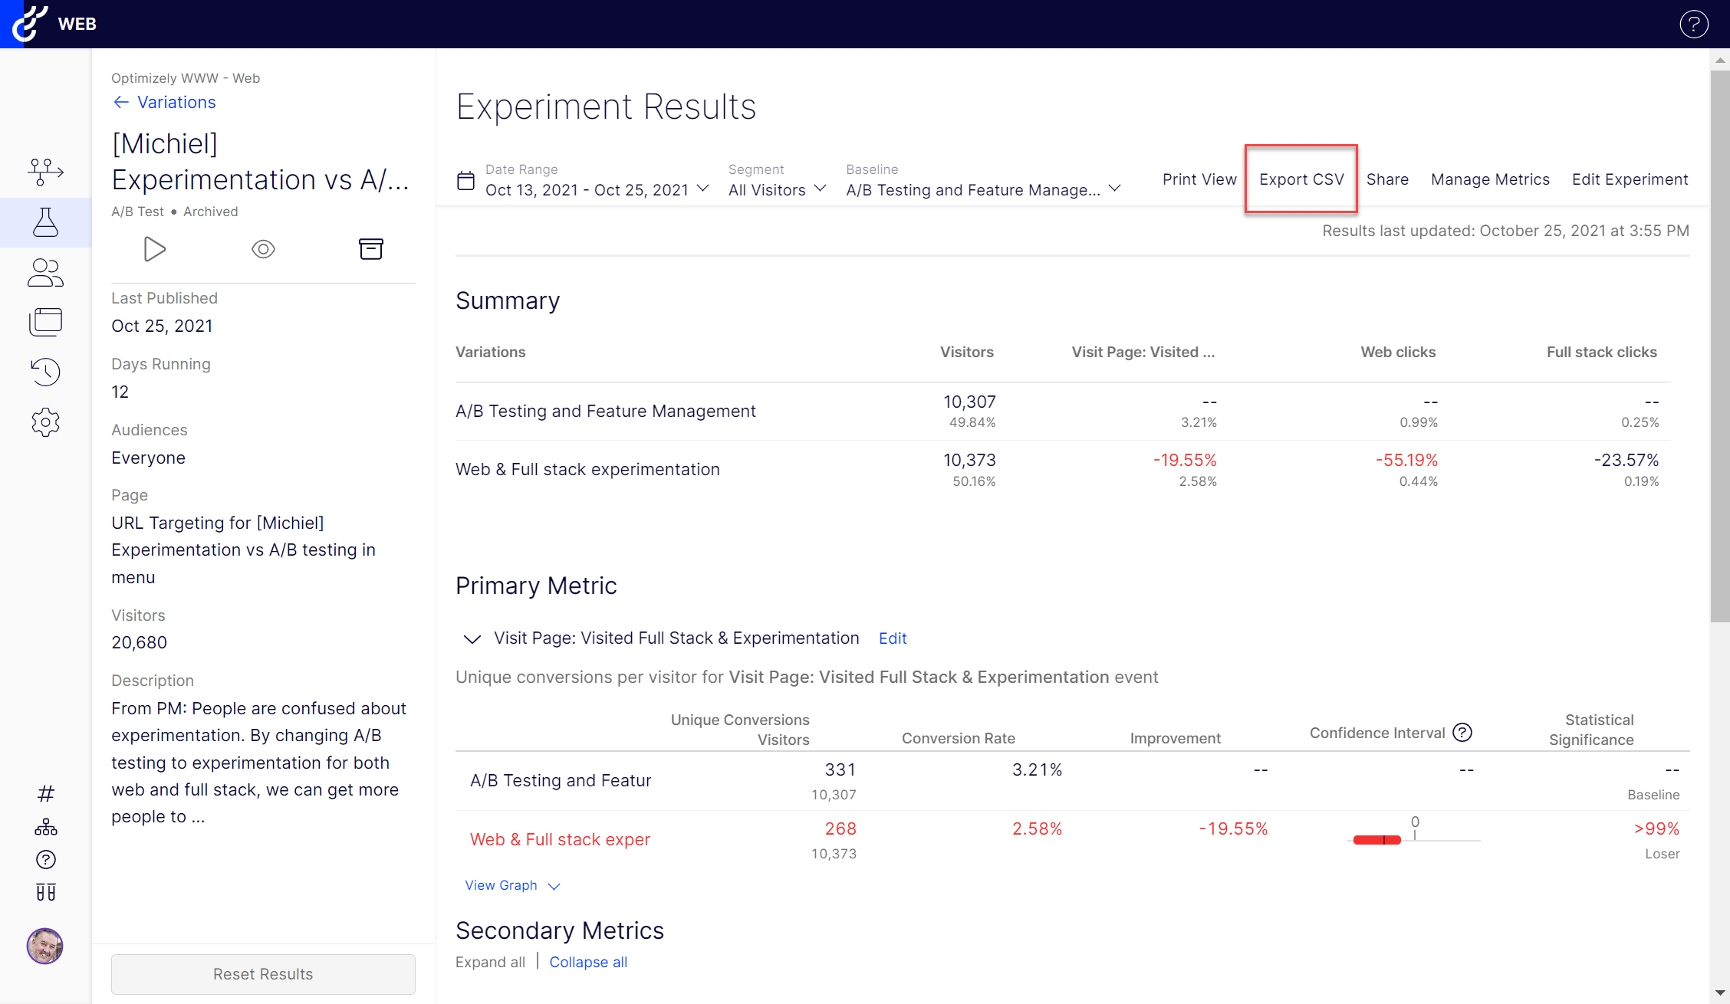1730x1004 pixels.
Task: Click Edit Experiment
Action: click(x=1630, y=179)
